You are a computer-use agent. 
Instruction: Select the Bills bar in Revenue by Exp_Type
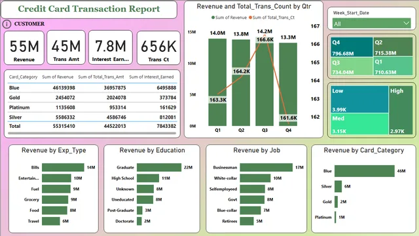[x=63, y=168]
